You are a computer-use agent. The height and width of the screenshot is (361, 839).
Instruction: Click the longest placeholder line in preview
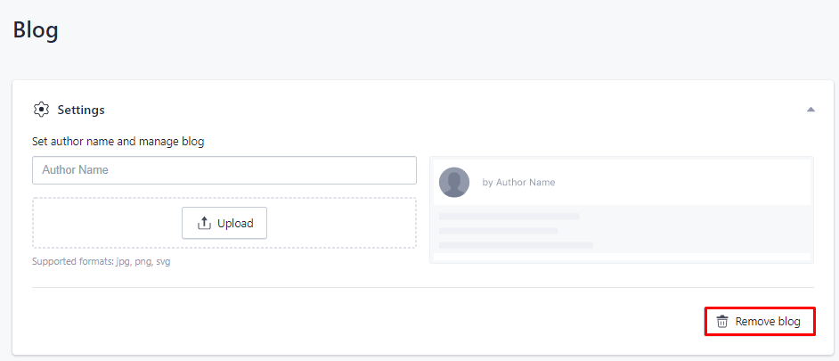pos(516,245)
